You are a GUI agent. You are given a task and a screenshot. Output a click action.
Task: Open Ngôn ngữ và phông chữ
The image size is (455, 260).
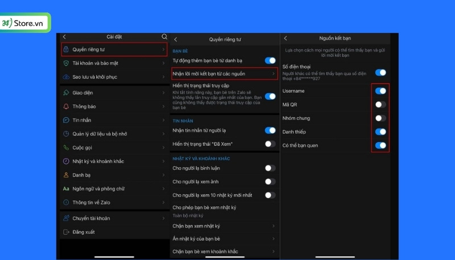pyautogui.click(x=114, y=189)
